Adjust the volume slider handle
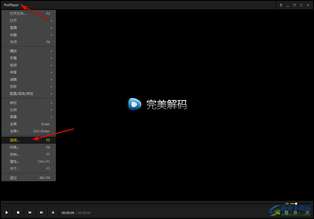The image size is (314, 219). click(x=296, y=204)
